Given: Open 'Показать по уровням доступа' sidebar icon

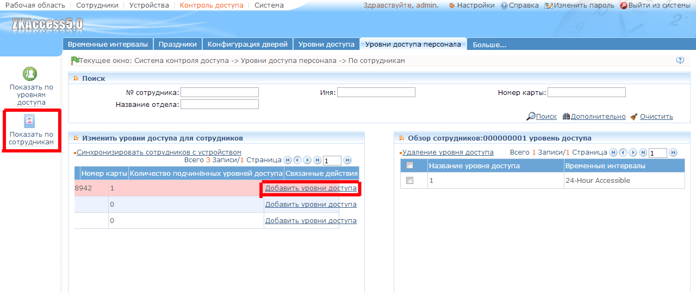Looking at the screenshot, I should [31, 86].
